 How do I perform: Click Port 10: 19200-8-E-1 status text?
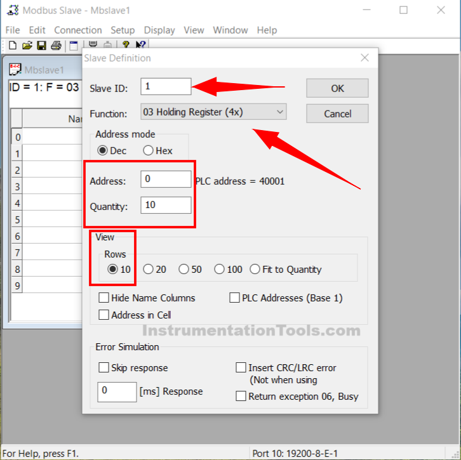click(x=295, y=453)
